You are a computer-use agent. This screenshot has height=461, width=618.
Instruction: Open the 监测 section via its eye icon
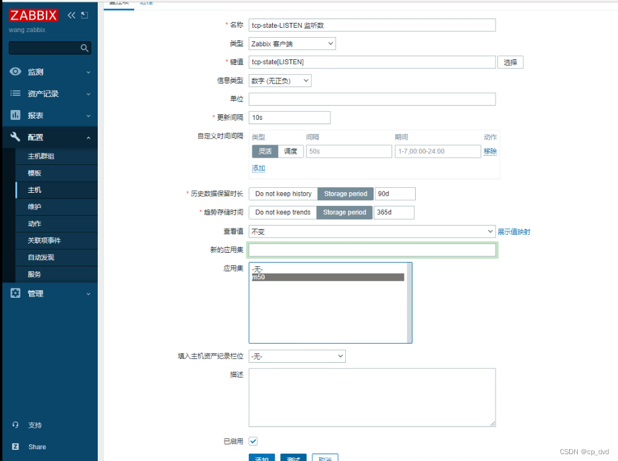[x=15, y=72]
